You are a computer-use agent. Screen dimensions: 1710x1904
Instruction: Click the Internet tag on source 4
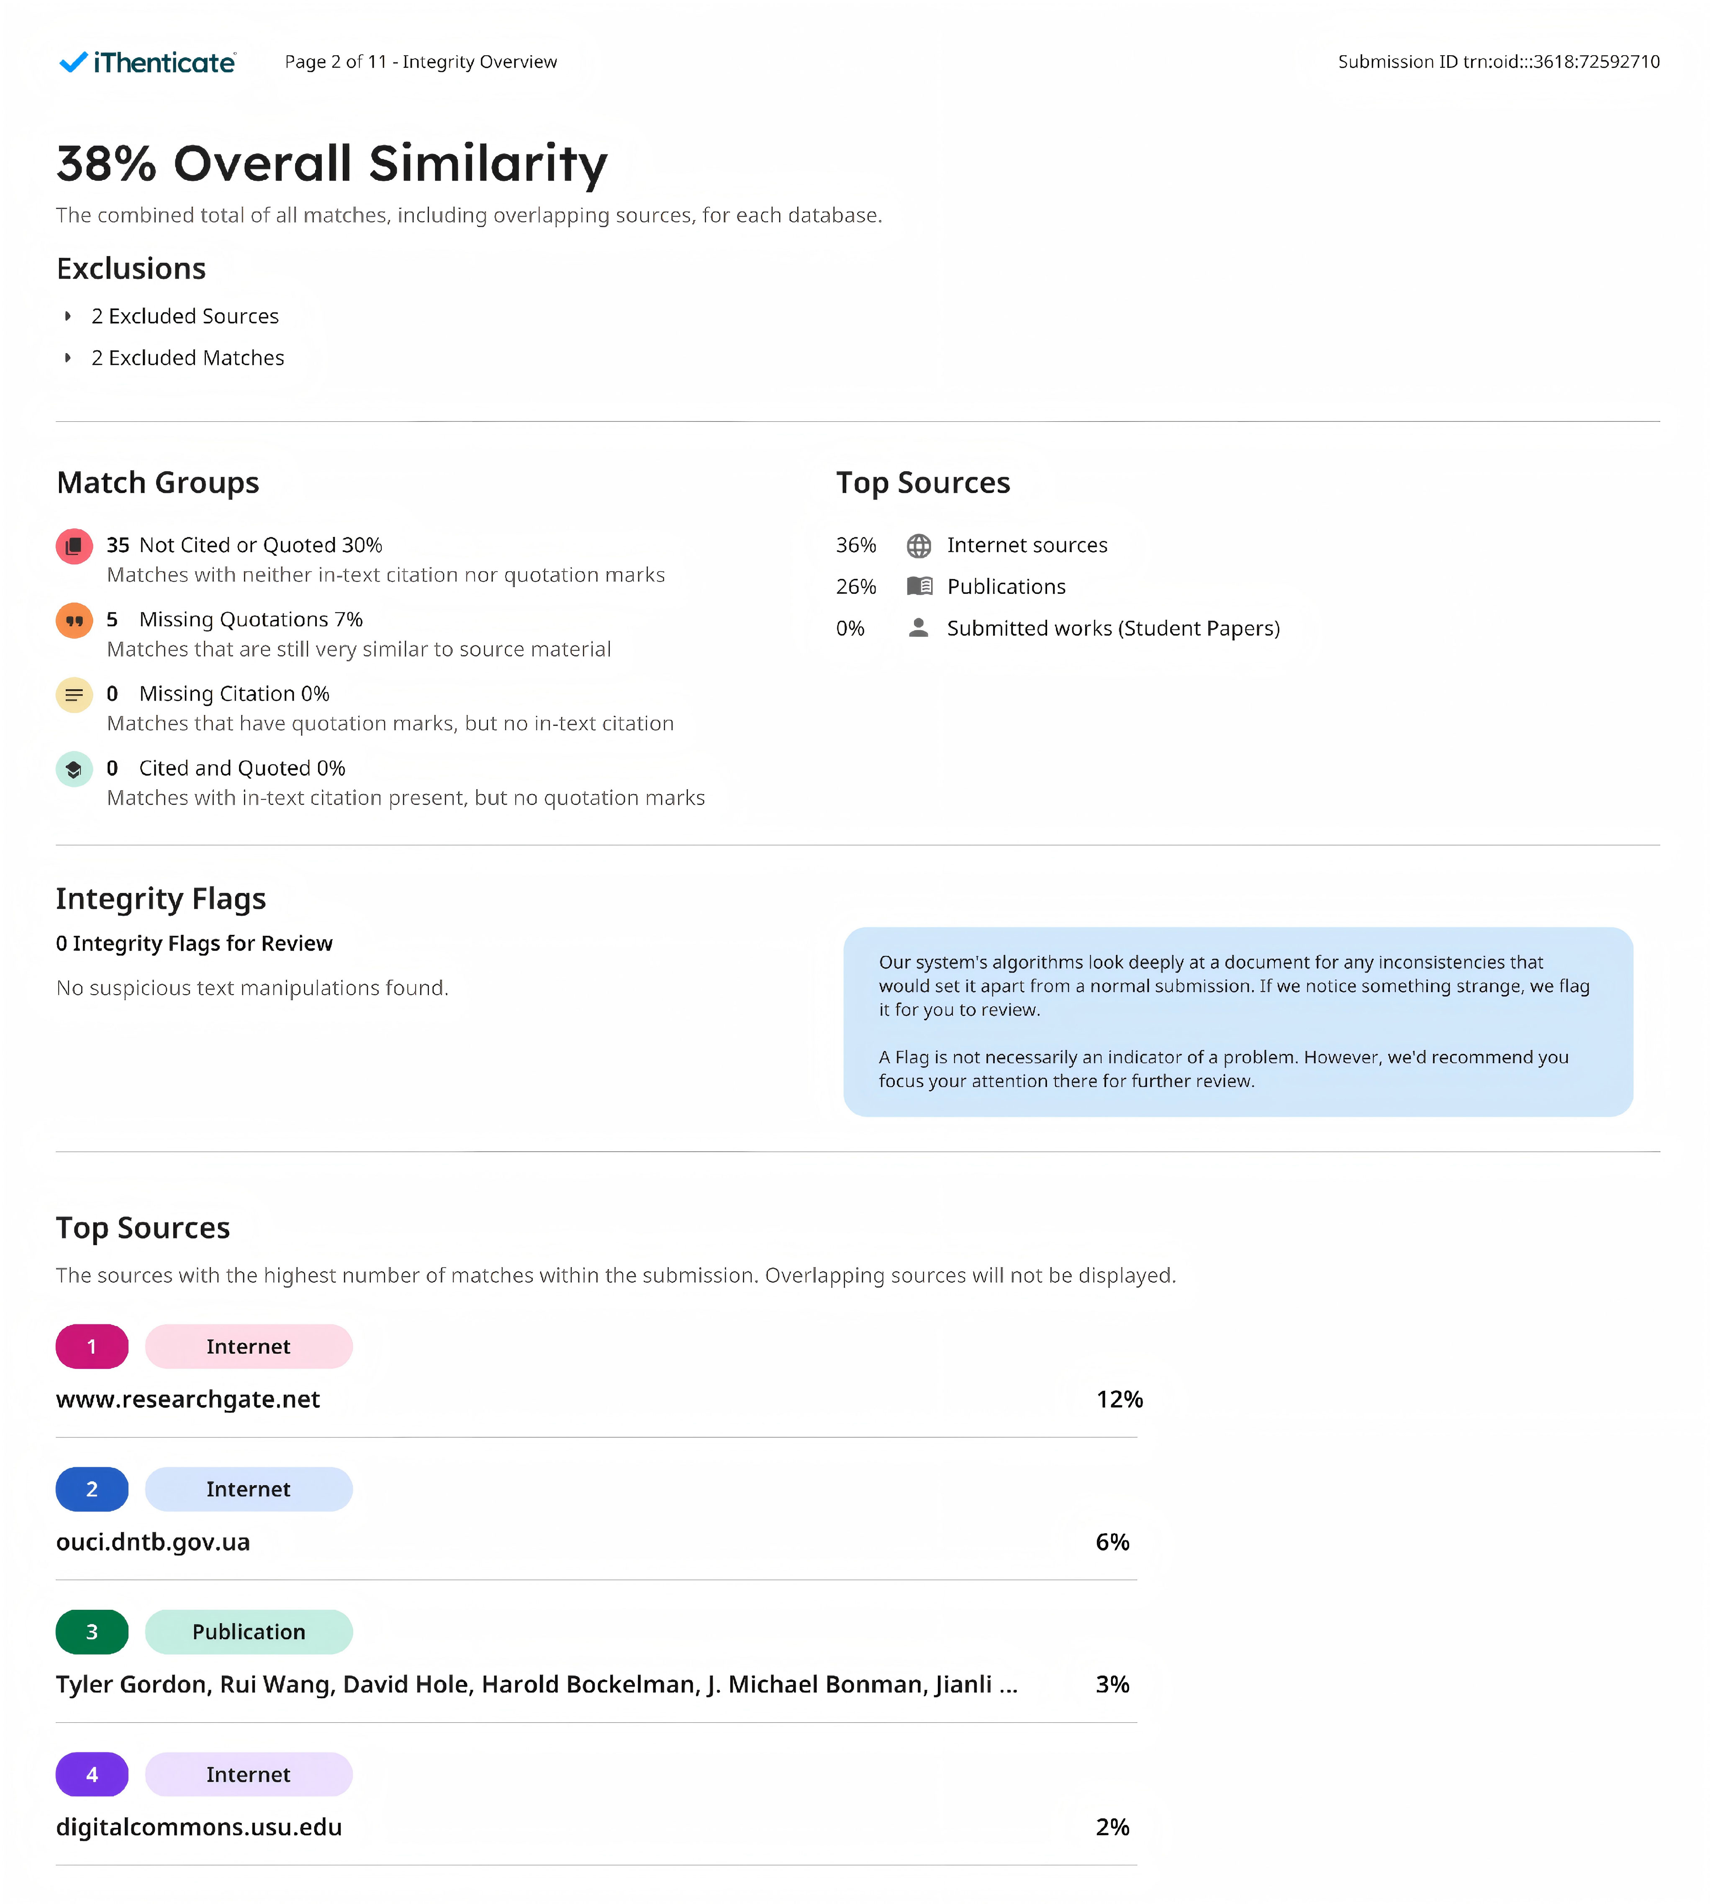click(249, 1774)
